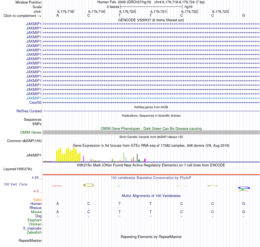Click "Click to complement -->" to complement bases
Screen dimensions: 260x247
pos(22,16)
